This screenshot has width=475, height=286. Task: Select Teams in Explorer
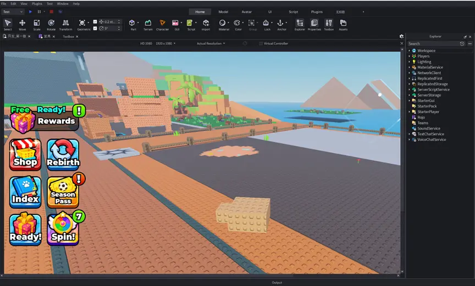coord(423,123)
